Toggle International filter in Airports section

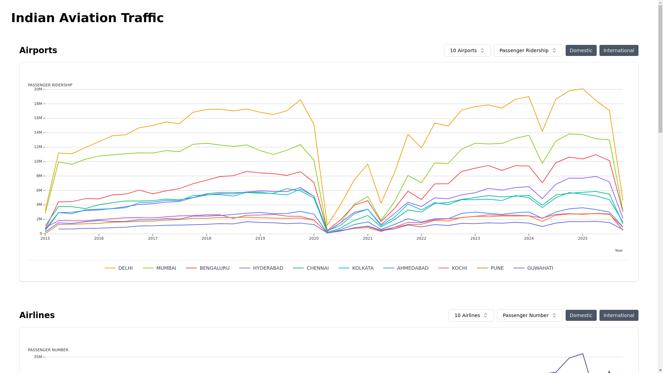(x=618, y=50)
